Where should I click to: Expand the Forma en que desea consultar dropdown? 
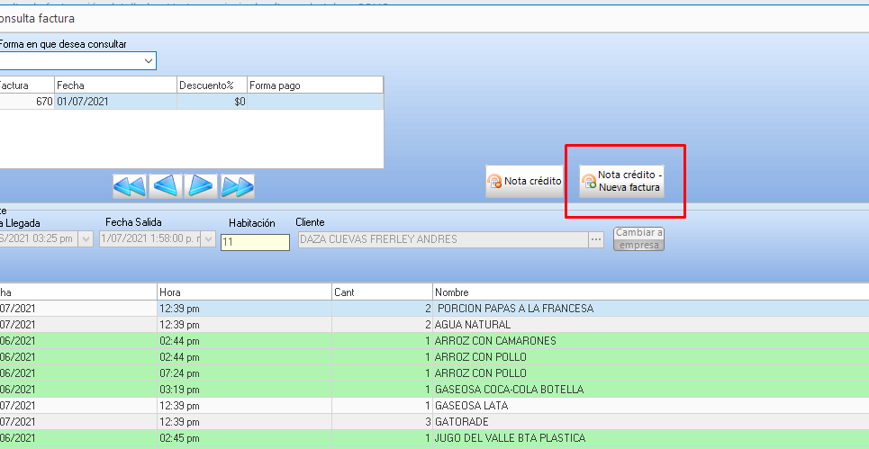[x=149, y=61]
